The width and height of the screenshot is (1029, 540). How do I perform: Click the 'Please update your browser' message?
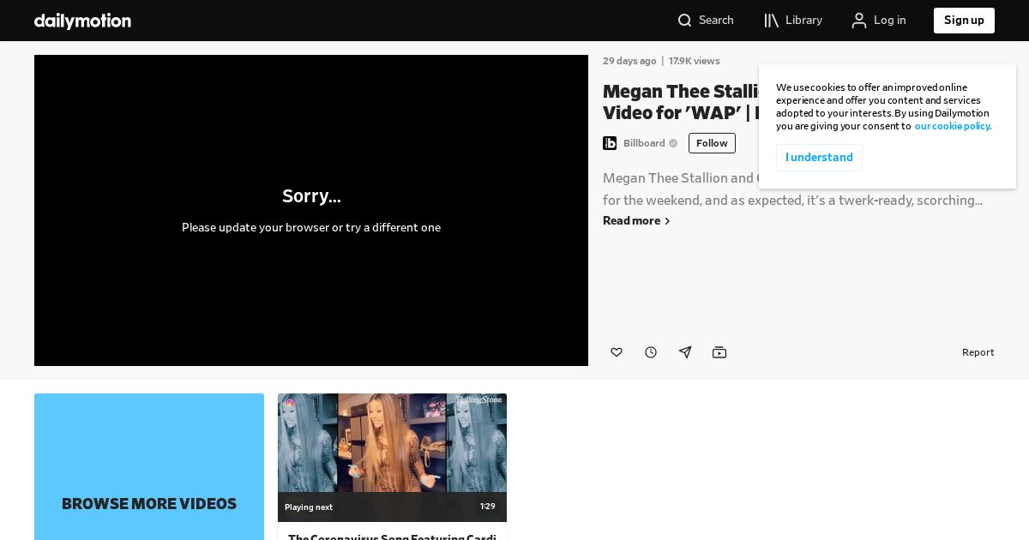click(311, 227)
